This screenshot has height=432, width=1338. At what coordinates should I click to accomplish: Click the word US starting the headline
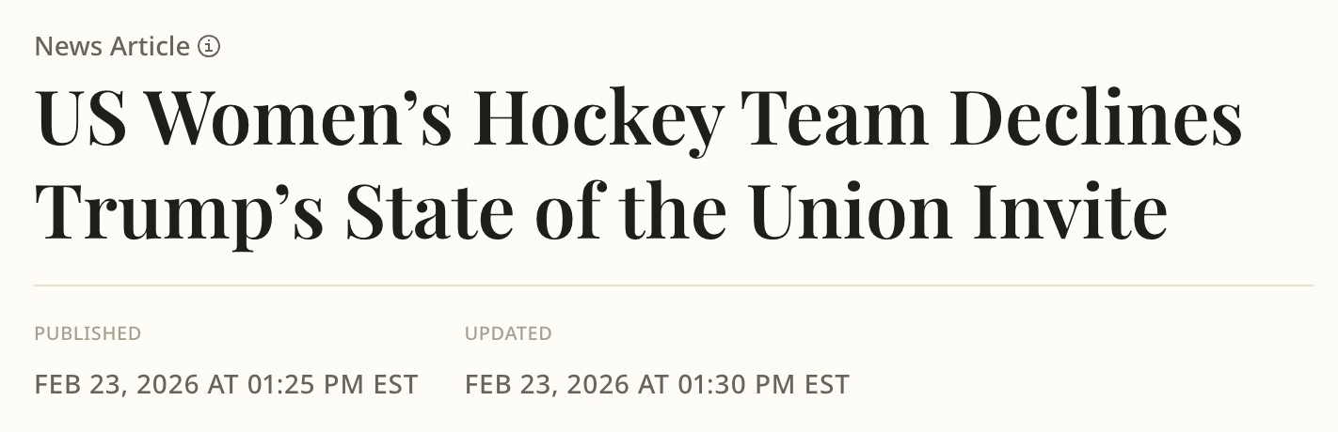[82, 124]
